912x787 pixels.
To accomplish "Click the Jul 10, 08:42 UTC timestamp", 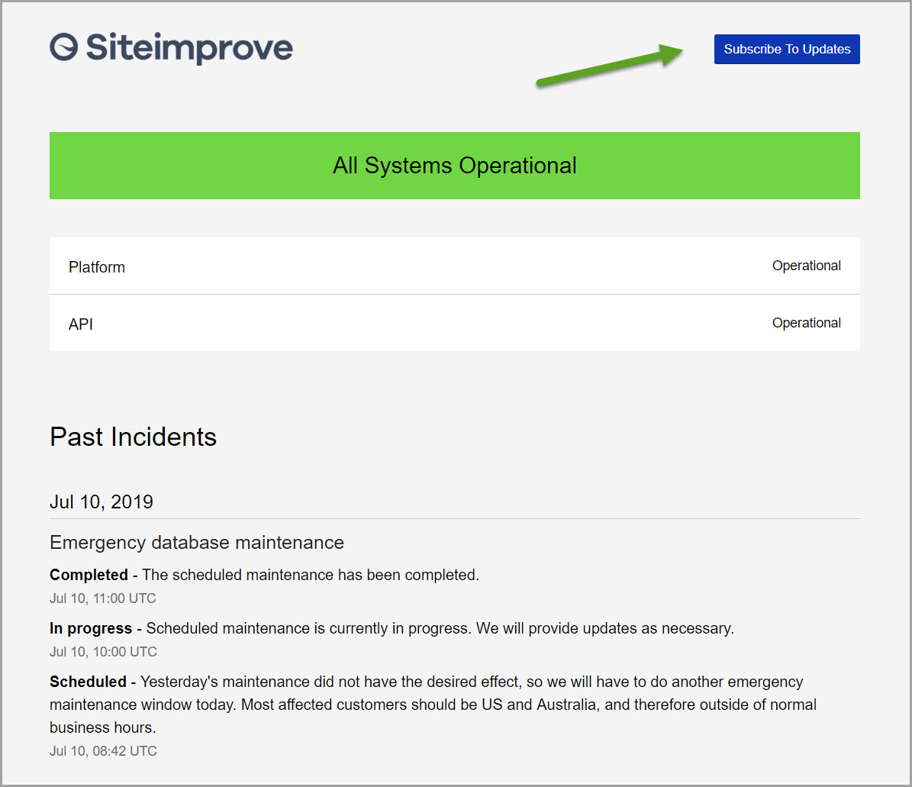I will tap(103, 751).
